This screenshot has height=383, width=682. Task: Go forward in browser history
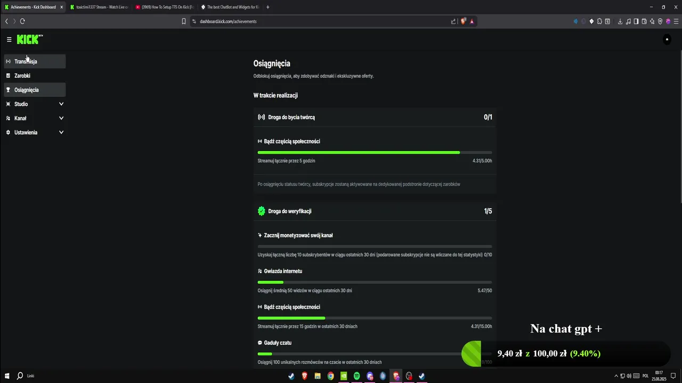pyautogui.click(x=14, y=21)
